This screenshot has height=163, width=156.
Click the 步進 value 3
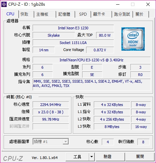tap(140, 67)
